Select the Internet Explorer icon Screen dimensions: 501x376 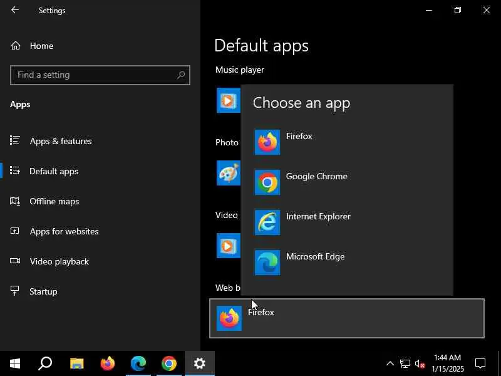267,222
